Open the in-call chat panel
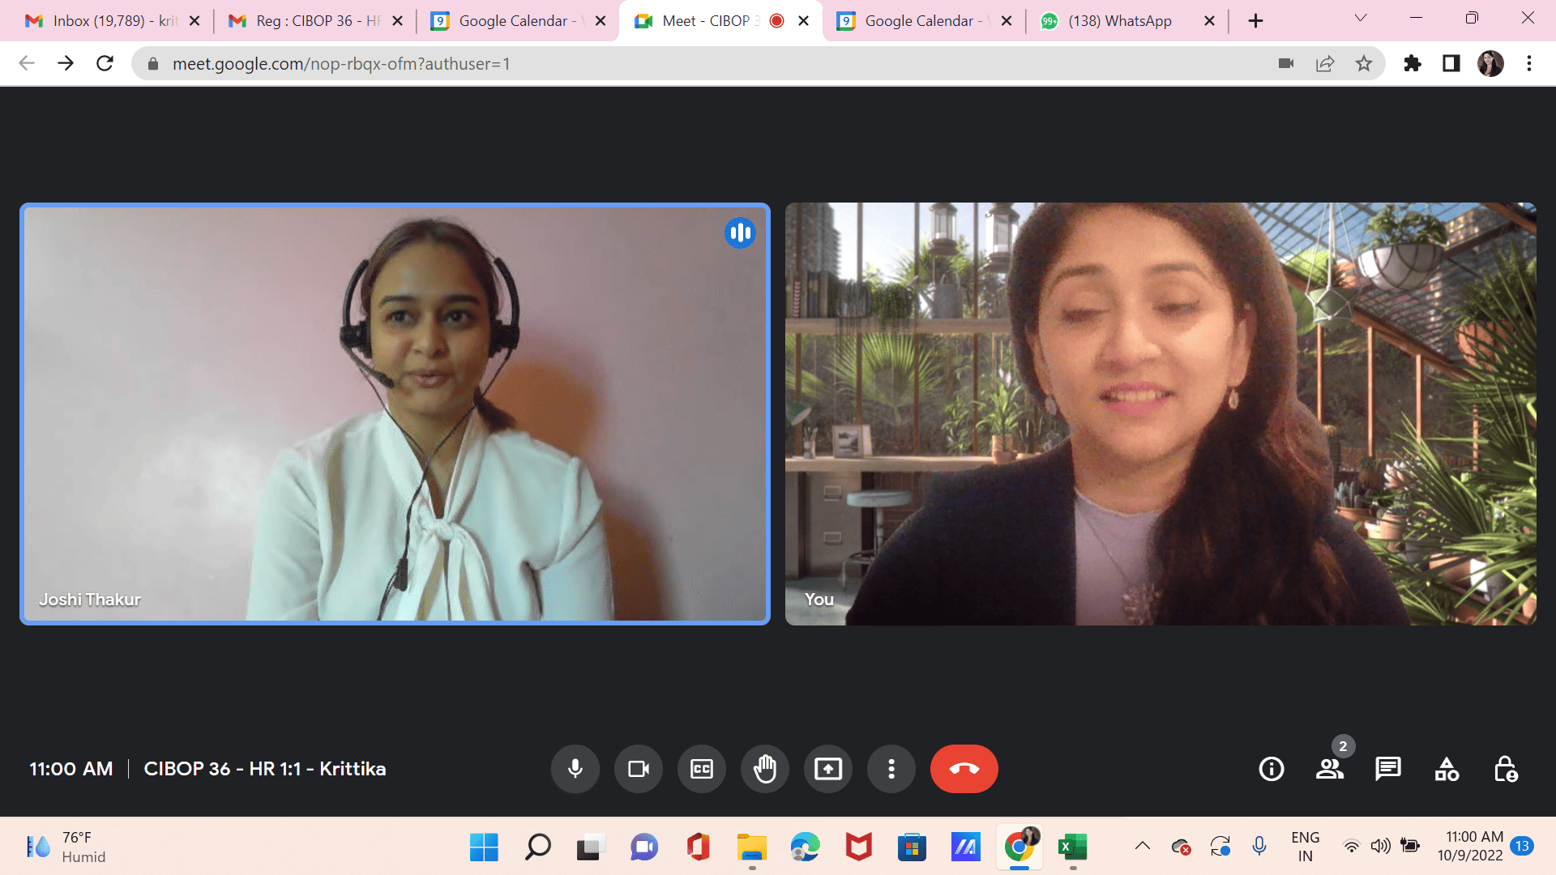Image resolution: width=1556 pixels, height=875 pixels. click(x=1388, y=769)
